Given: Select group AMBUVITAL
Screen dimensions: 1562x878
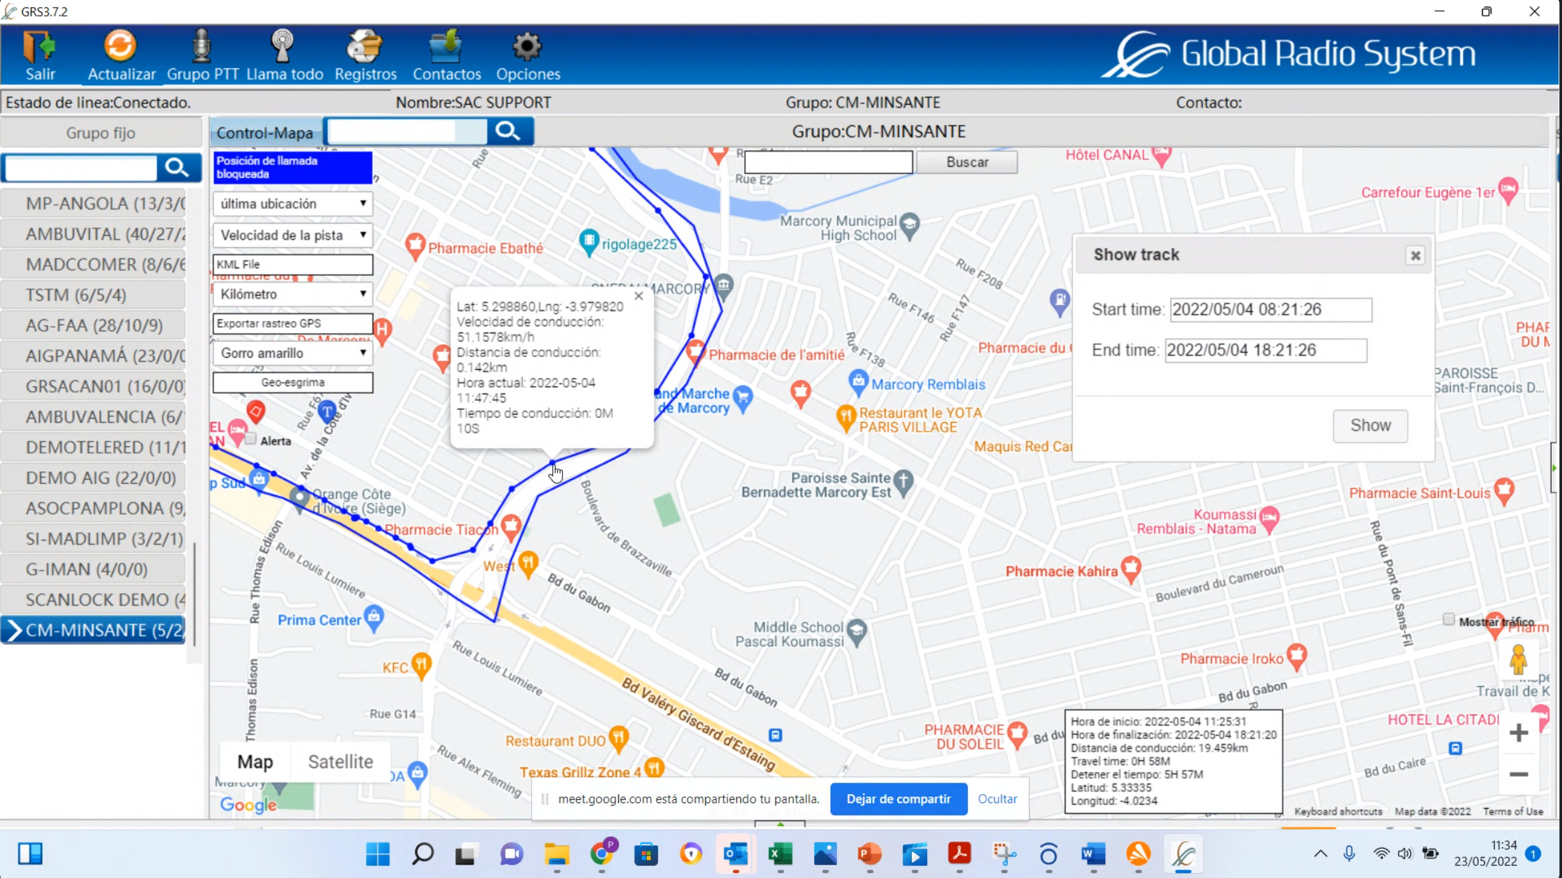Looking at the screenshot, I should point(93,234).
